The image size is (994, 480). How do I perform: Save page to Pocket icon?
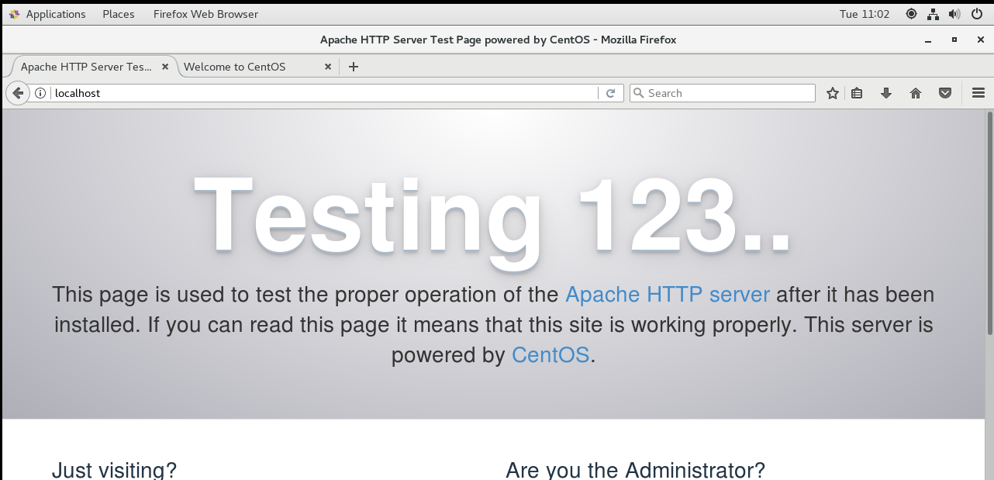pos(945,93)
